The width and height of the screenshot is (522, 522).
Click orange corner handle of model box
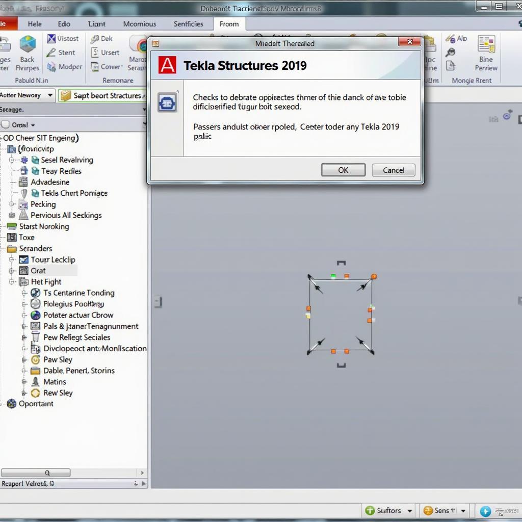click(374, 277)
